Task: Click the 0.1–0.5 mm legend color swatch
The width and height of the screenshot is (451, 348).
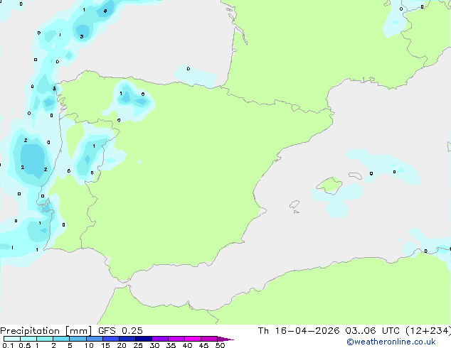Action: pos(12,339)
